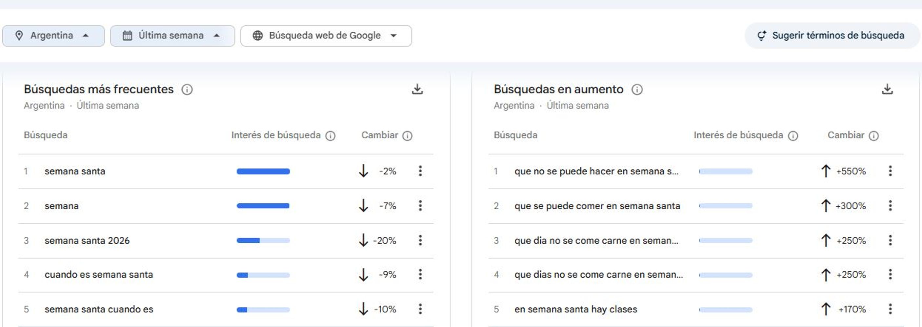Open more options for 'semana santa' row
Screen dimensions: 922x327
[420, 171]
